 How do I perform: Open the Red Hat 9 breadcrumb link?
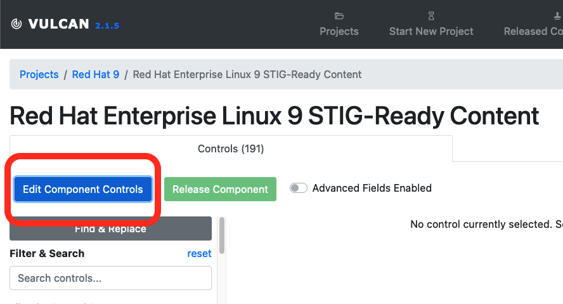click(x=96, y=74)
